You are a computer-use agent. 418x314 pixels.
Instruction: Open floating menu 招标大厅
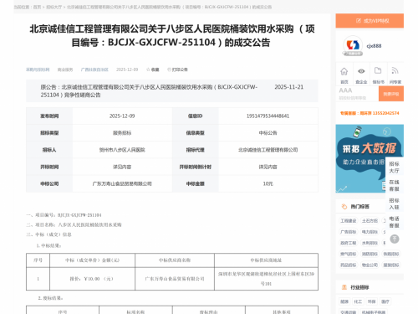pyautogui.click(x=394, y=167)
